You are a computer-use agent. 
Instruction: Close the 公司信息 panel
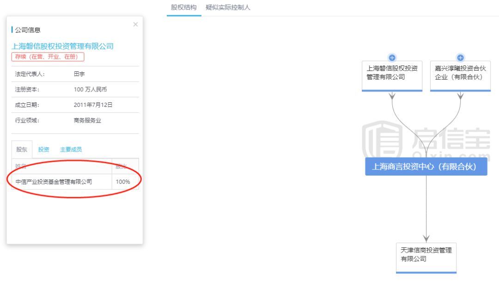coord(135,24)
